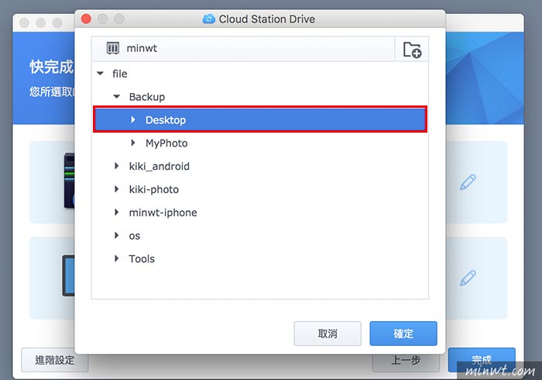
Task: Close the Cloud Station Drive dialog
Action: point(86,19)
